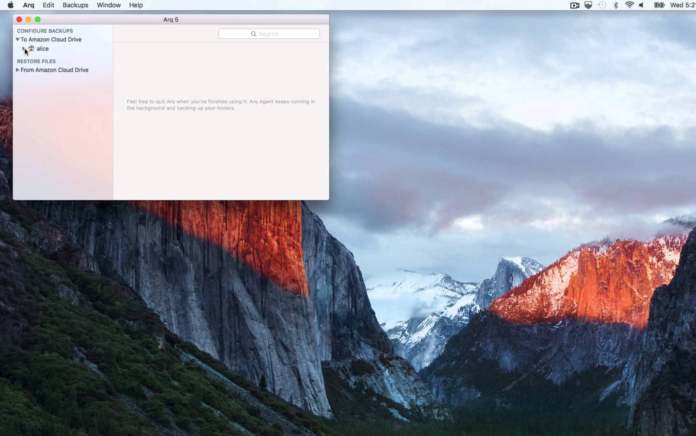Click the screen recording icon in menu bar
This screenshot has width=696, height=436.
[574, 5]
